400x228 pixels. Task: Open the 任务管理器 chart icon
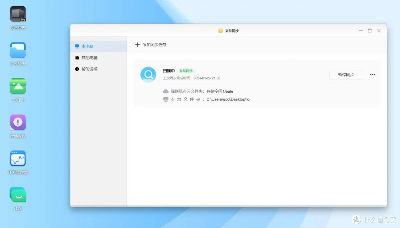pyautogui.click(x=18, y=159)
